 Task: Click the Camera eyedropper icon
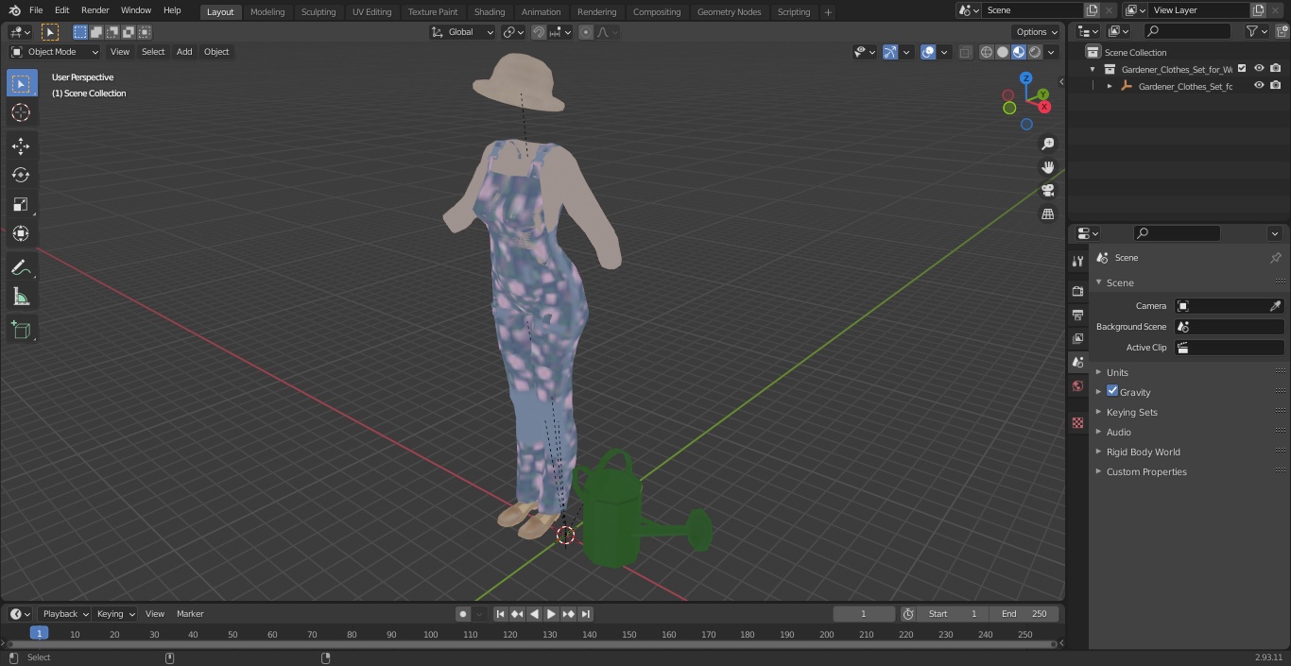tap(1275, 306)
